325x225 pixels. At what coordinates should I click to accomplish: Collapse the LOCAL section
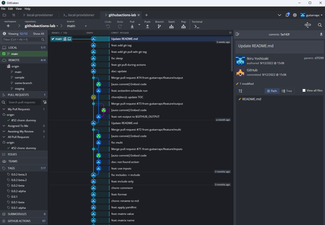click(x=24, y=48)
